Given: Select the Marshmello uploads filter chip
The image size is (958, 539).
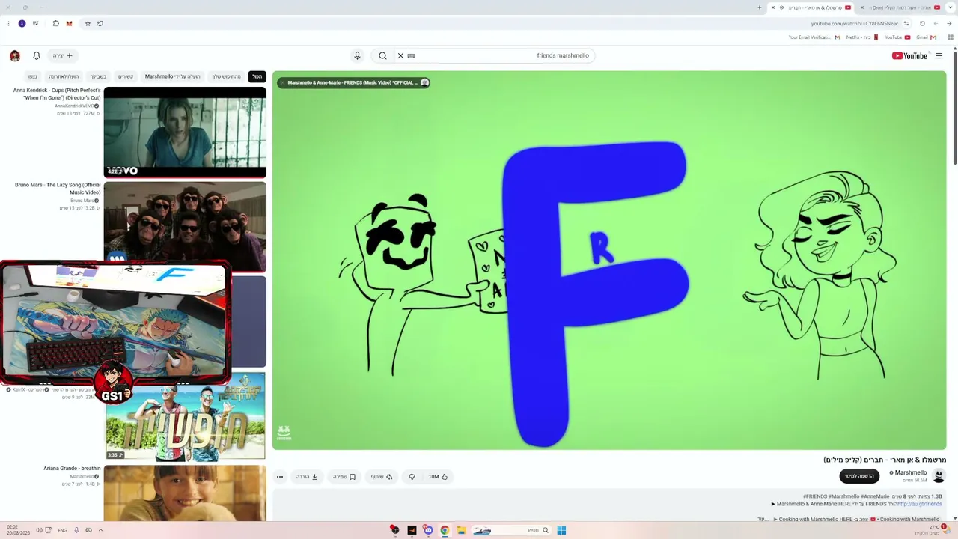Looking at the screenshot, I should point(173,76).
